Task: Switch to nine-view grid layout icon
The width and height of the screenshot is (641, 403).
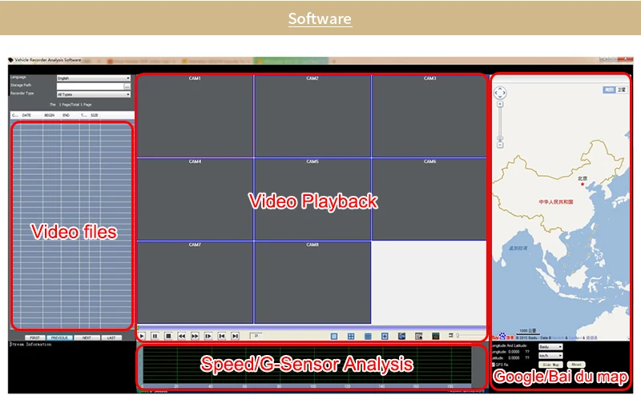Action: pos(368,336)
